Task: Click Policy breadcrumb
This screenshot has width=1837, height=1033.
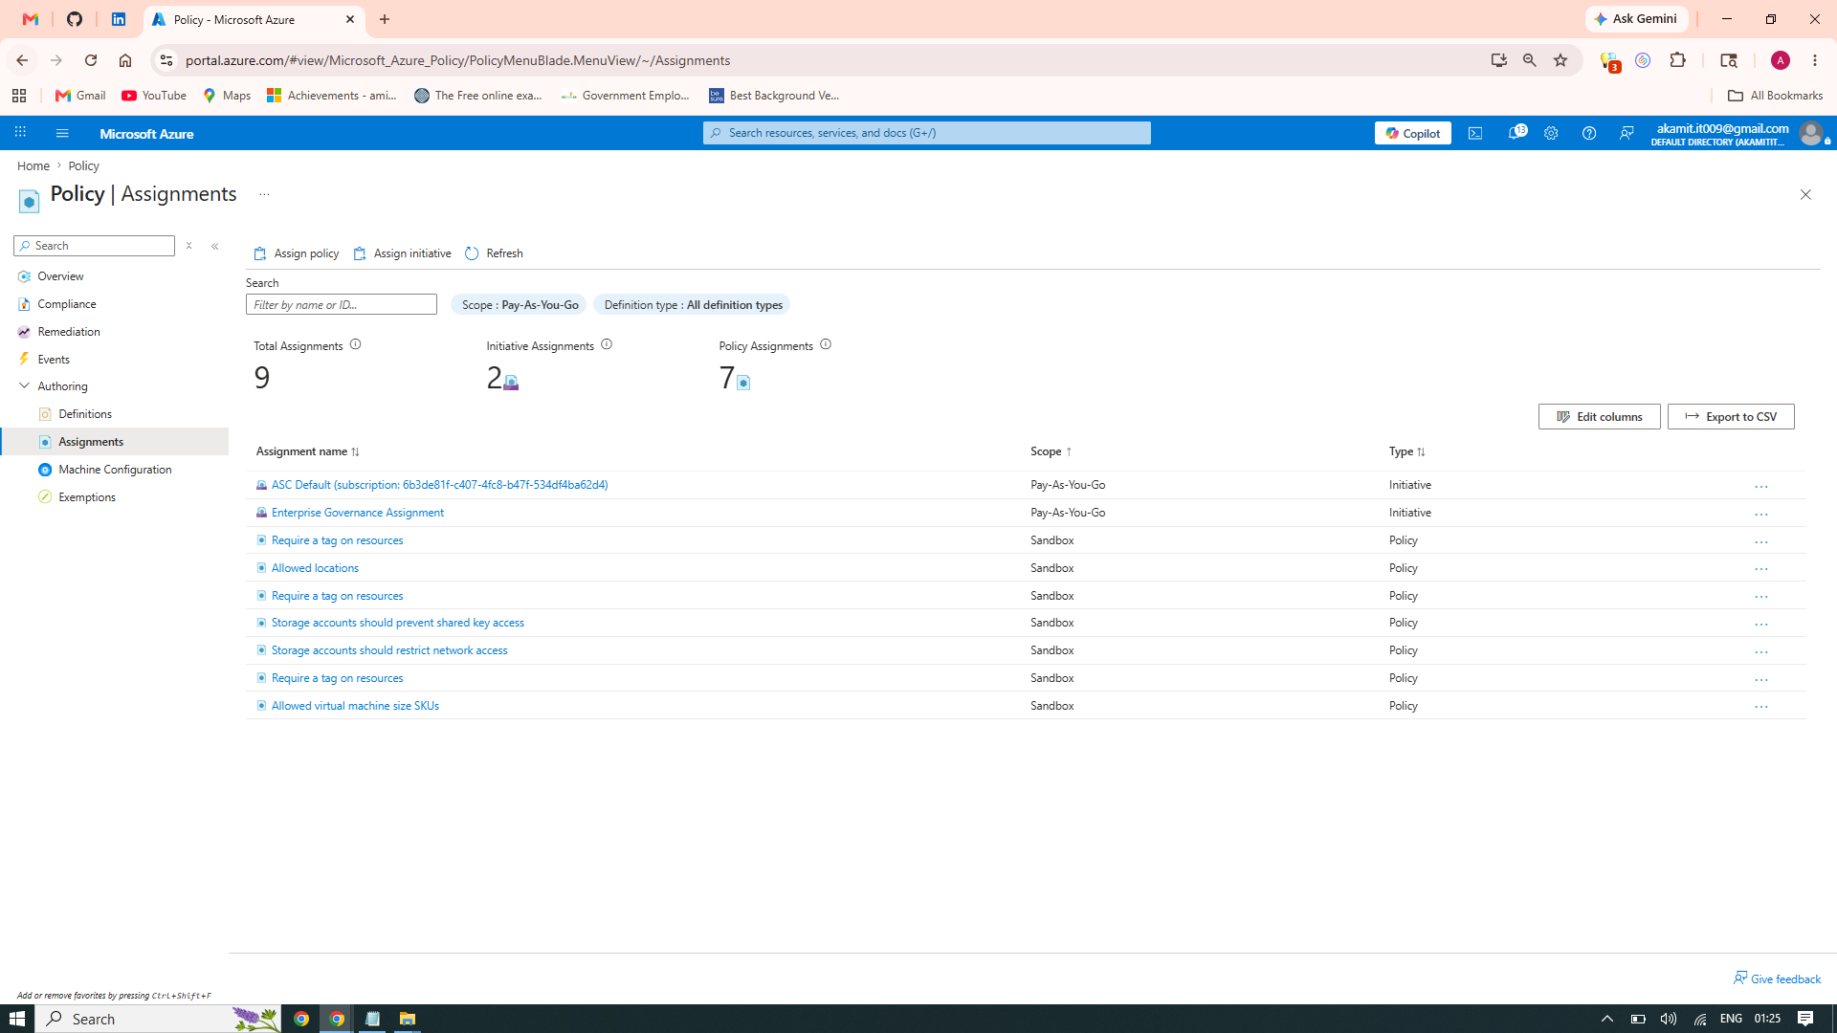Action: coord(83,166)
